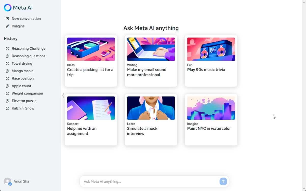Click the "Paint NYC in watercolor" thumbnail
The width and height of the screenshot is (306, 191).
pyautogui.click(x=211, y=108)
